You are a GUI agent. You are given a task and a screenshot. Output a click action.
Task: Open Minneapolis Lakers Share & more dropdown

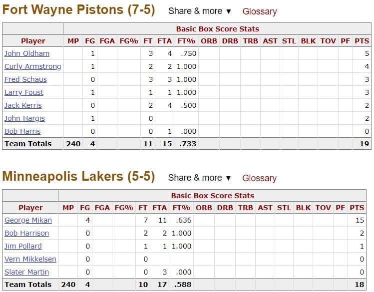(200, 178)
